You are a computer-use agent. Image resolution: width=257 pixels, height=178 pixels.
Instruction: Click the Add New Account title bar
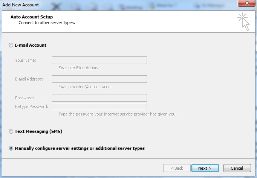[x=21, y=4]
